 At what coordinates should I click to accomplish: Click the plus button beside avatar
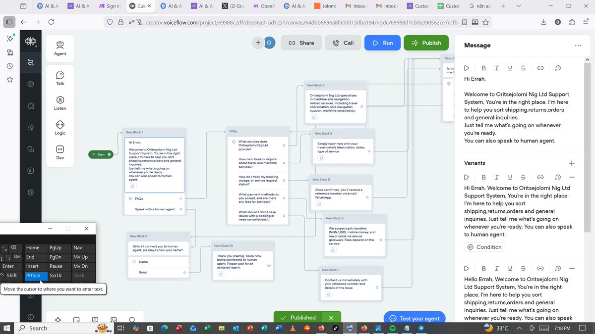[x=258, y=43]
